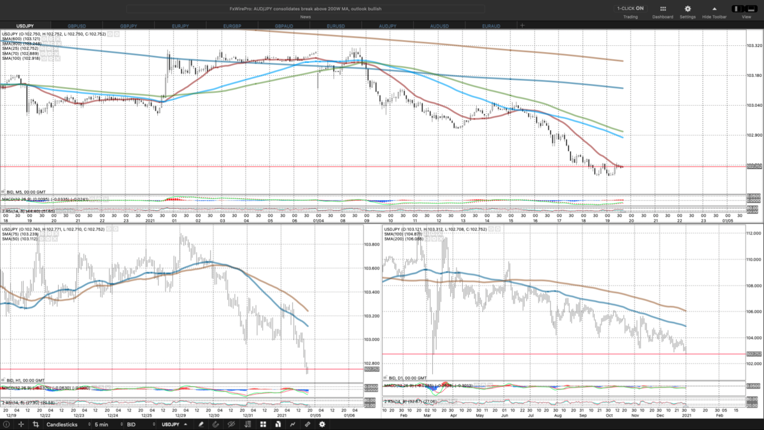Expand the USDJPY symbol selector
Image resolution: width=764 pixels, height=430 pixels.
[174, 424]
